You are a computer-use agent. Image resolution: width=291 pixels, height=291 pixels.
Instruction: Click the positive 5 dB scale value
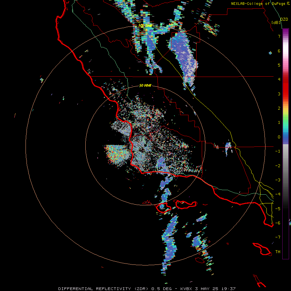point(279,65)
